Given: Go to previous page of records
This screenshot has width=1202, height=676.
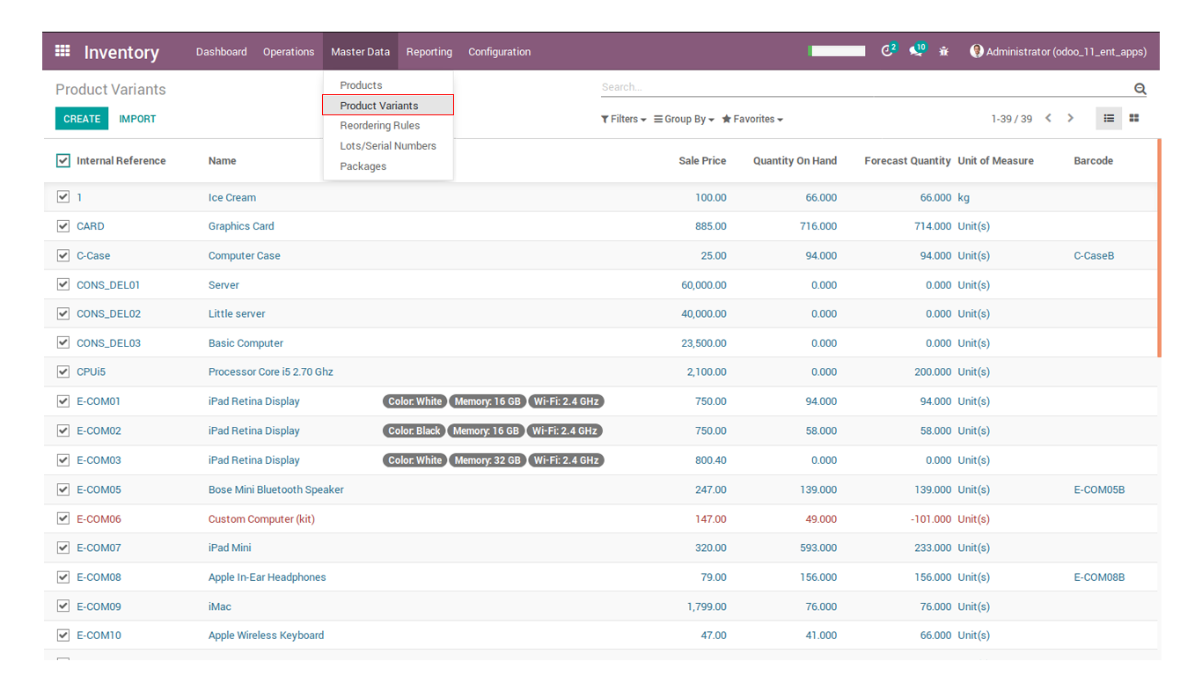Looking at the screenshot, I should 1048,118.
